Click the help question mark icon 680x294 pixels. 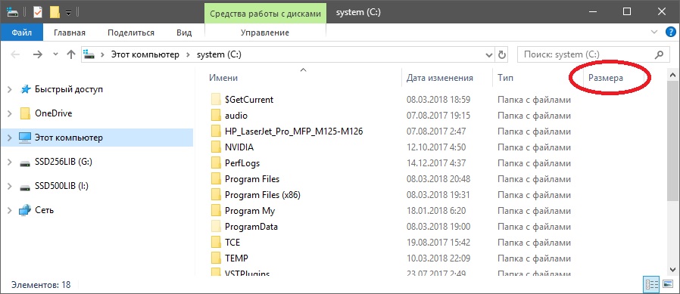670,32
